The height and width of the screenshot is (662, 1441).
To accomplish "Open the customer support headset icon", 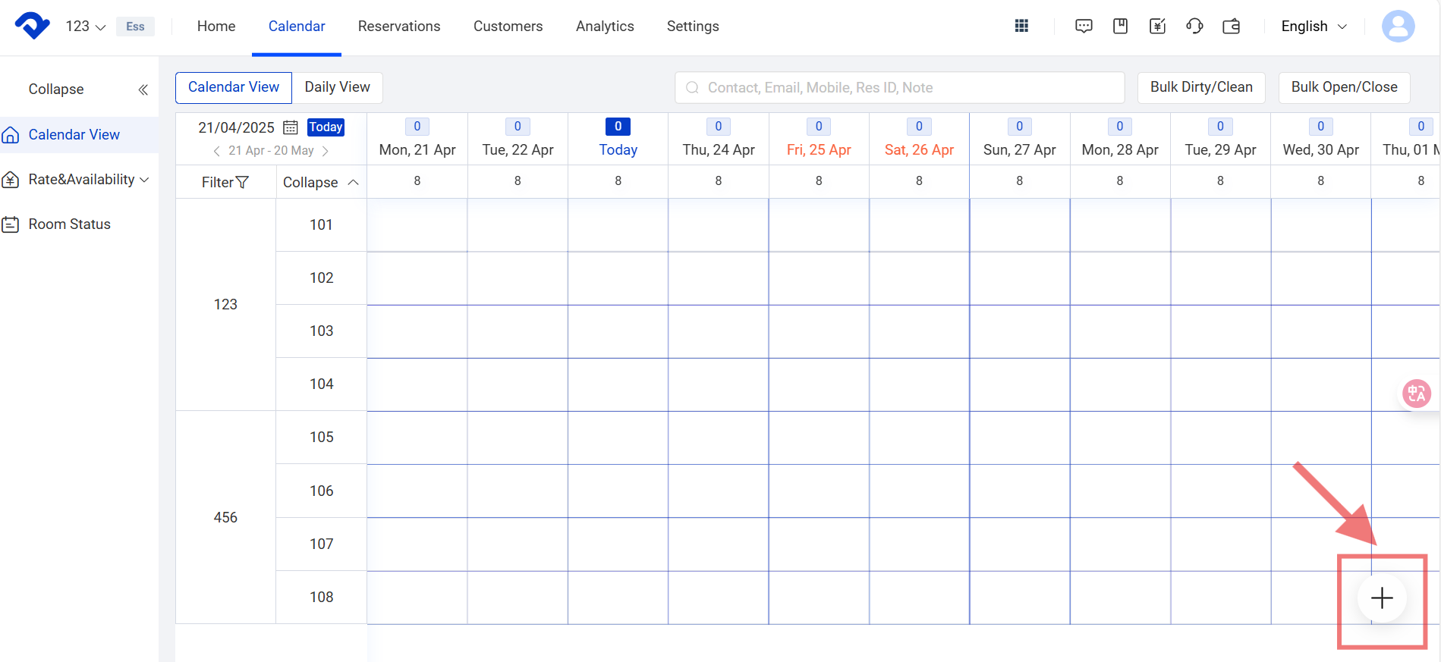I will 1194,27.
